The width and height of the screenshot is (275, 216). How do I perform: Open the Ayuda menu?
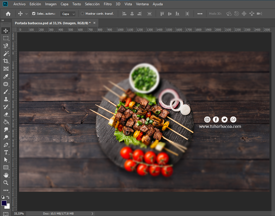[x=158, y=4]
